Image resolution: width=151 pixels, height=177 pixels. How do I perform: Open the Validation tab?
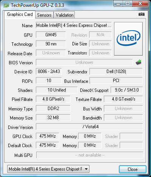click(x=65, y=15)
